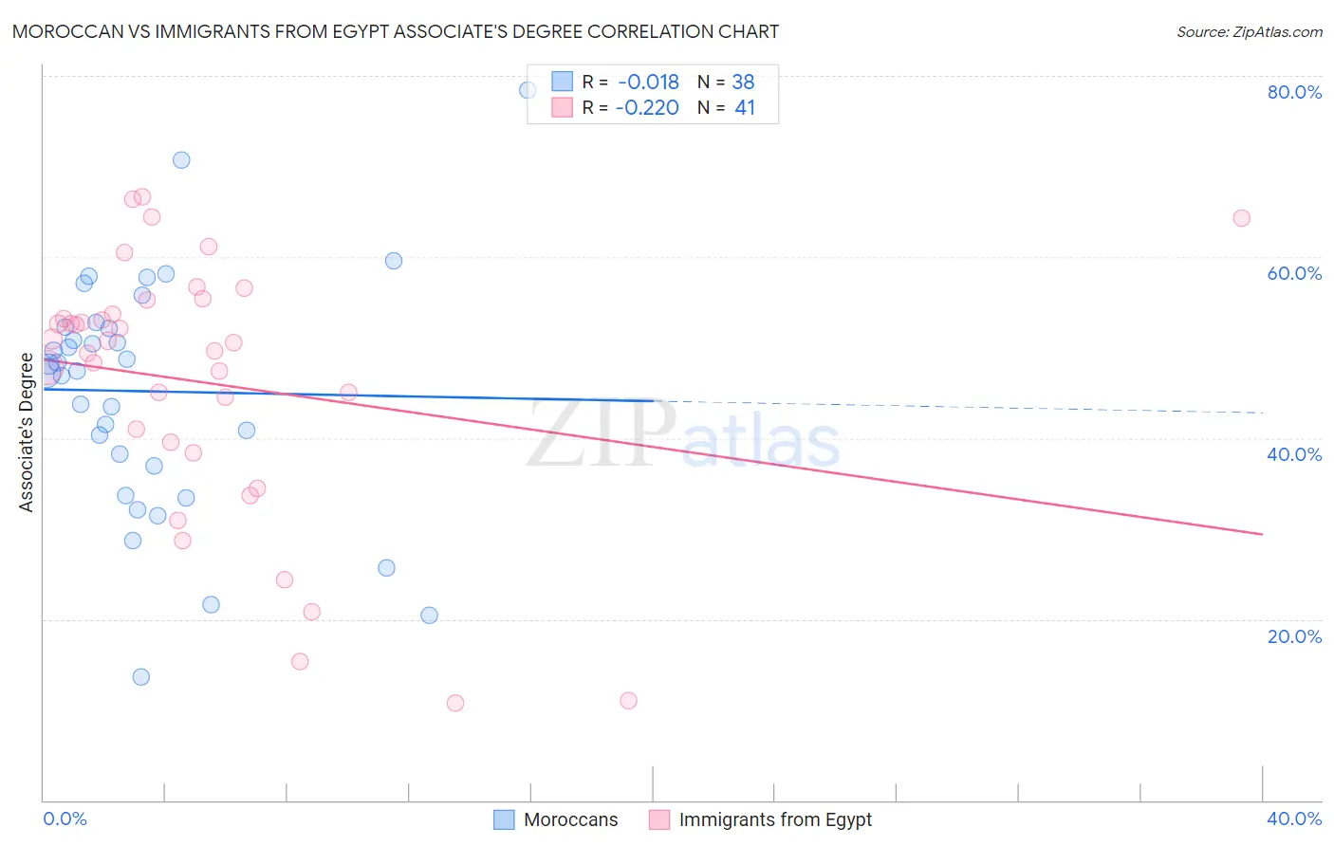Click the far-right pink outlier data point
This screenshot has width=1334, height=846.
[1241, 218]
